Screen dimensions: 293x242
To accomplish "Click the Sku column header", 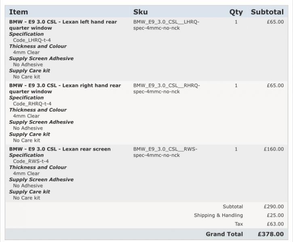I will click(x=140, y=12).
